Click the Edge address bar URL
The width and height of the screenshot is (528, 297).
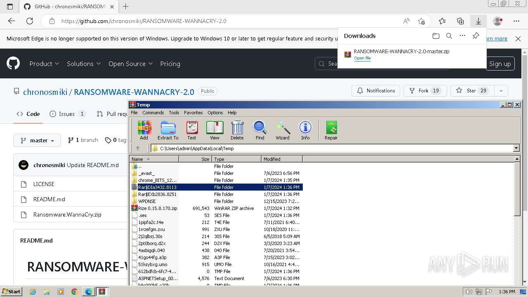144,21
